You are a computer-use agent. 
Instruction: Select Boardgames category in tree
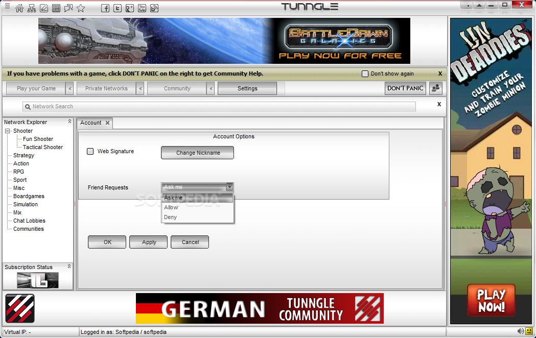(x=29, y=197)
